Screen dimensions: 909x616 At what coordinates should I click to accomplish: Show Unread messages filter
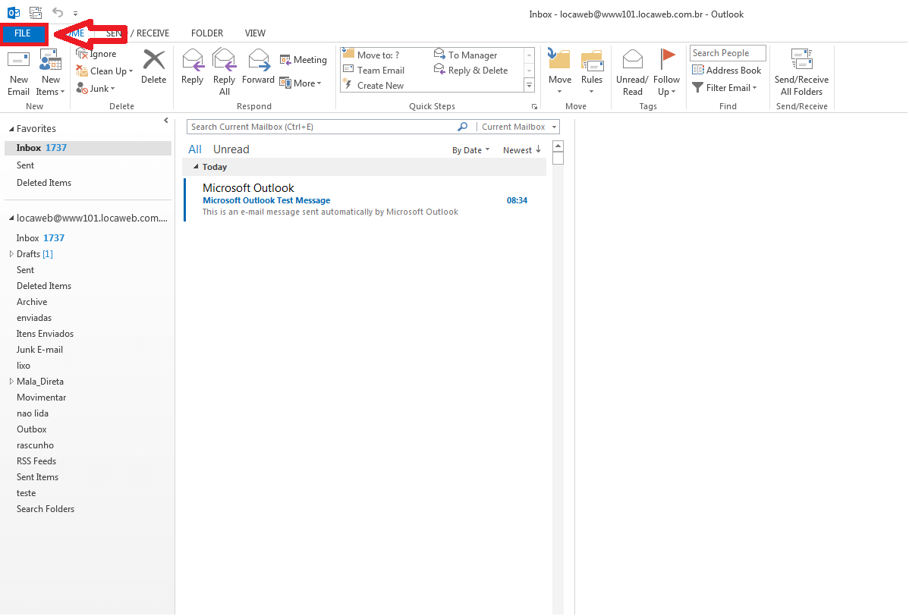231,149
